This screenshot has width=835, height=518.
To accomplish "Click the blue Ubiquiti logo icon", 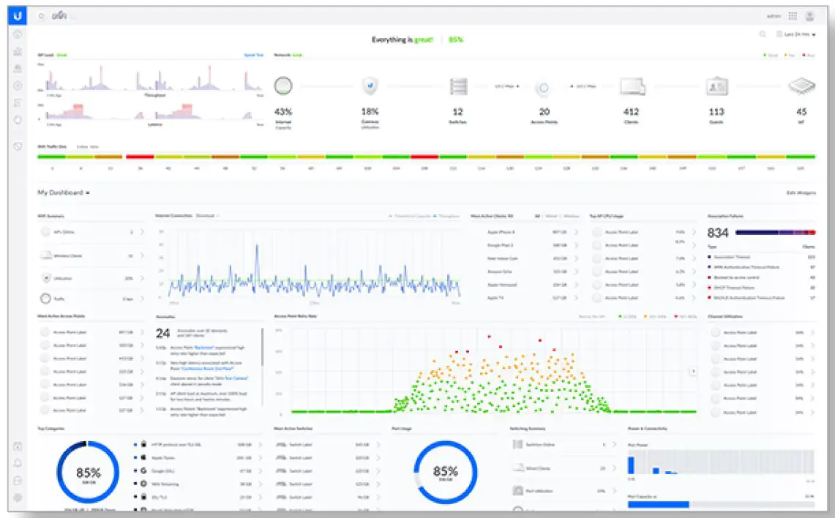I will [17, 16].
